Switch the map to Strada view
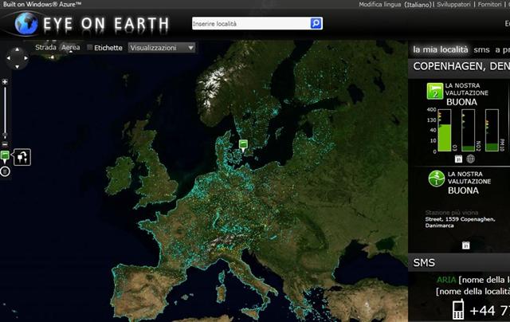510x322 pixels. pyautogui.click(x=45, y=48)
